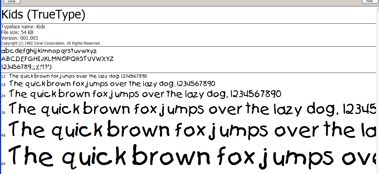Click the 12 point sample sentence

click(78, 76)
